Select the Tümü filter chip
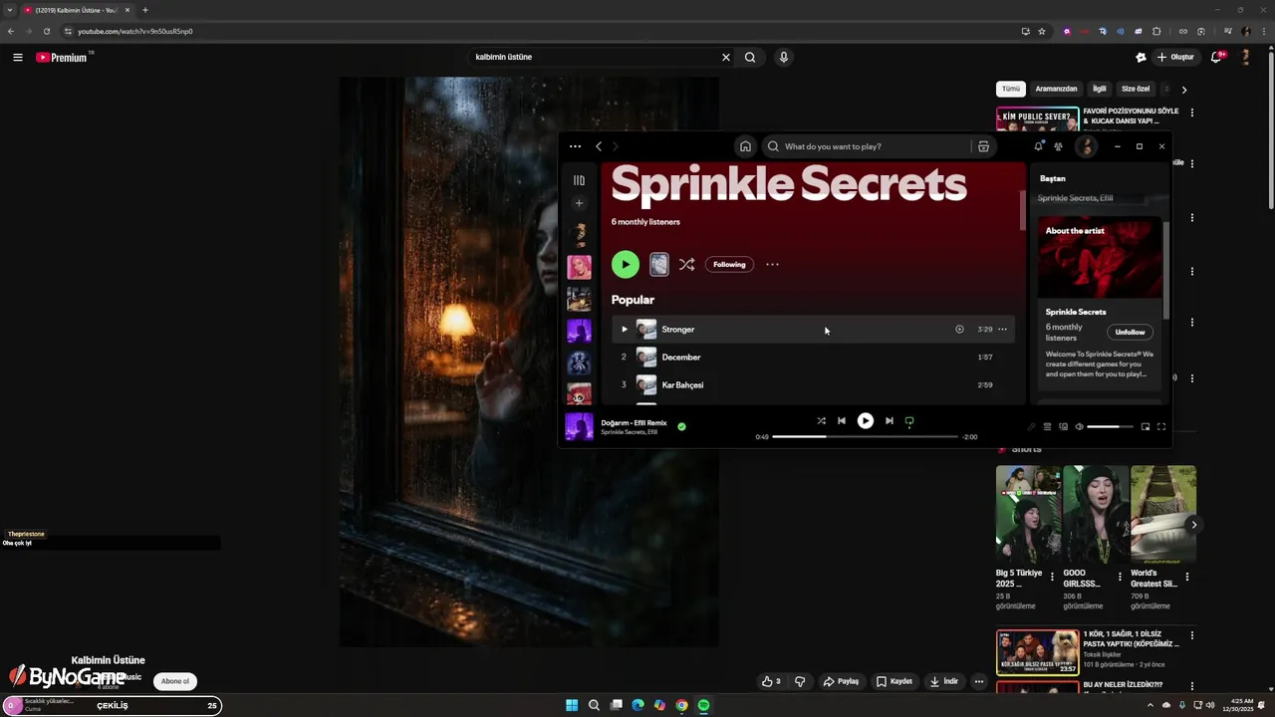The height and width of the screenshot is (717, 1275). pyautogui.click(x=1011, y=89)
